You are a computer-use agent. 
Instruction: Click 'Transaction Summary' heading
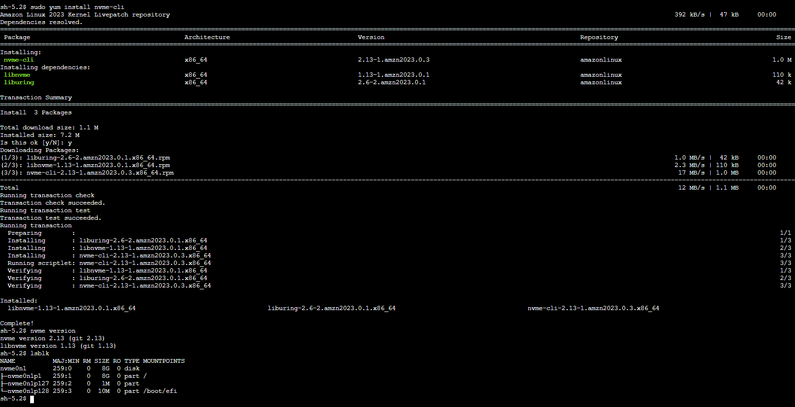36,97
